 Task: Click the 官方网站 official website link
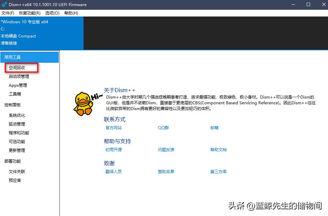pos(113,128)
